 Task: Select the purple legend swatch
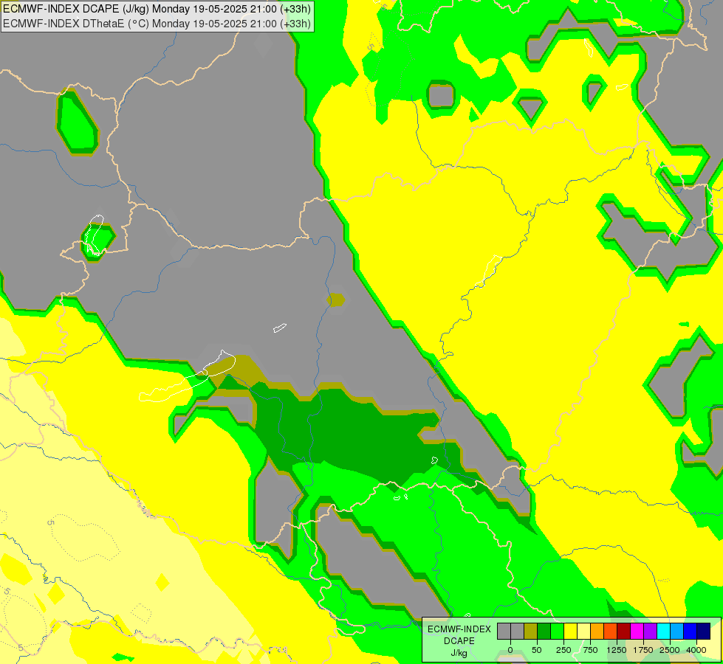tap(651, 632)
